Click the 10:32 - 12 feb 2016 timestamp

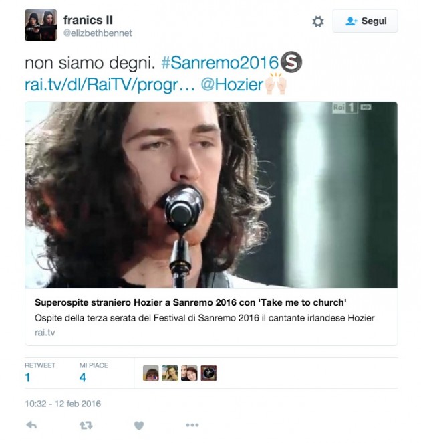(63, 404)
